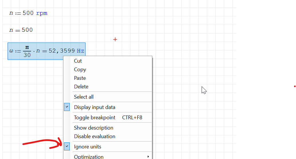This screenshot has height=159, width=296.
Task: Uncheck the Ignore units option
Action: coord(87,147)
